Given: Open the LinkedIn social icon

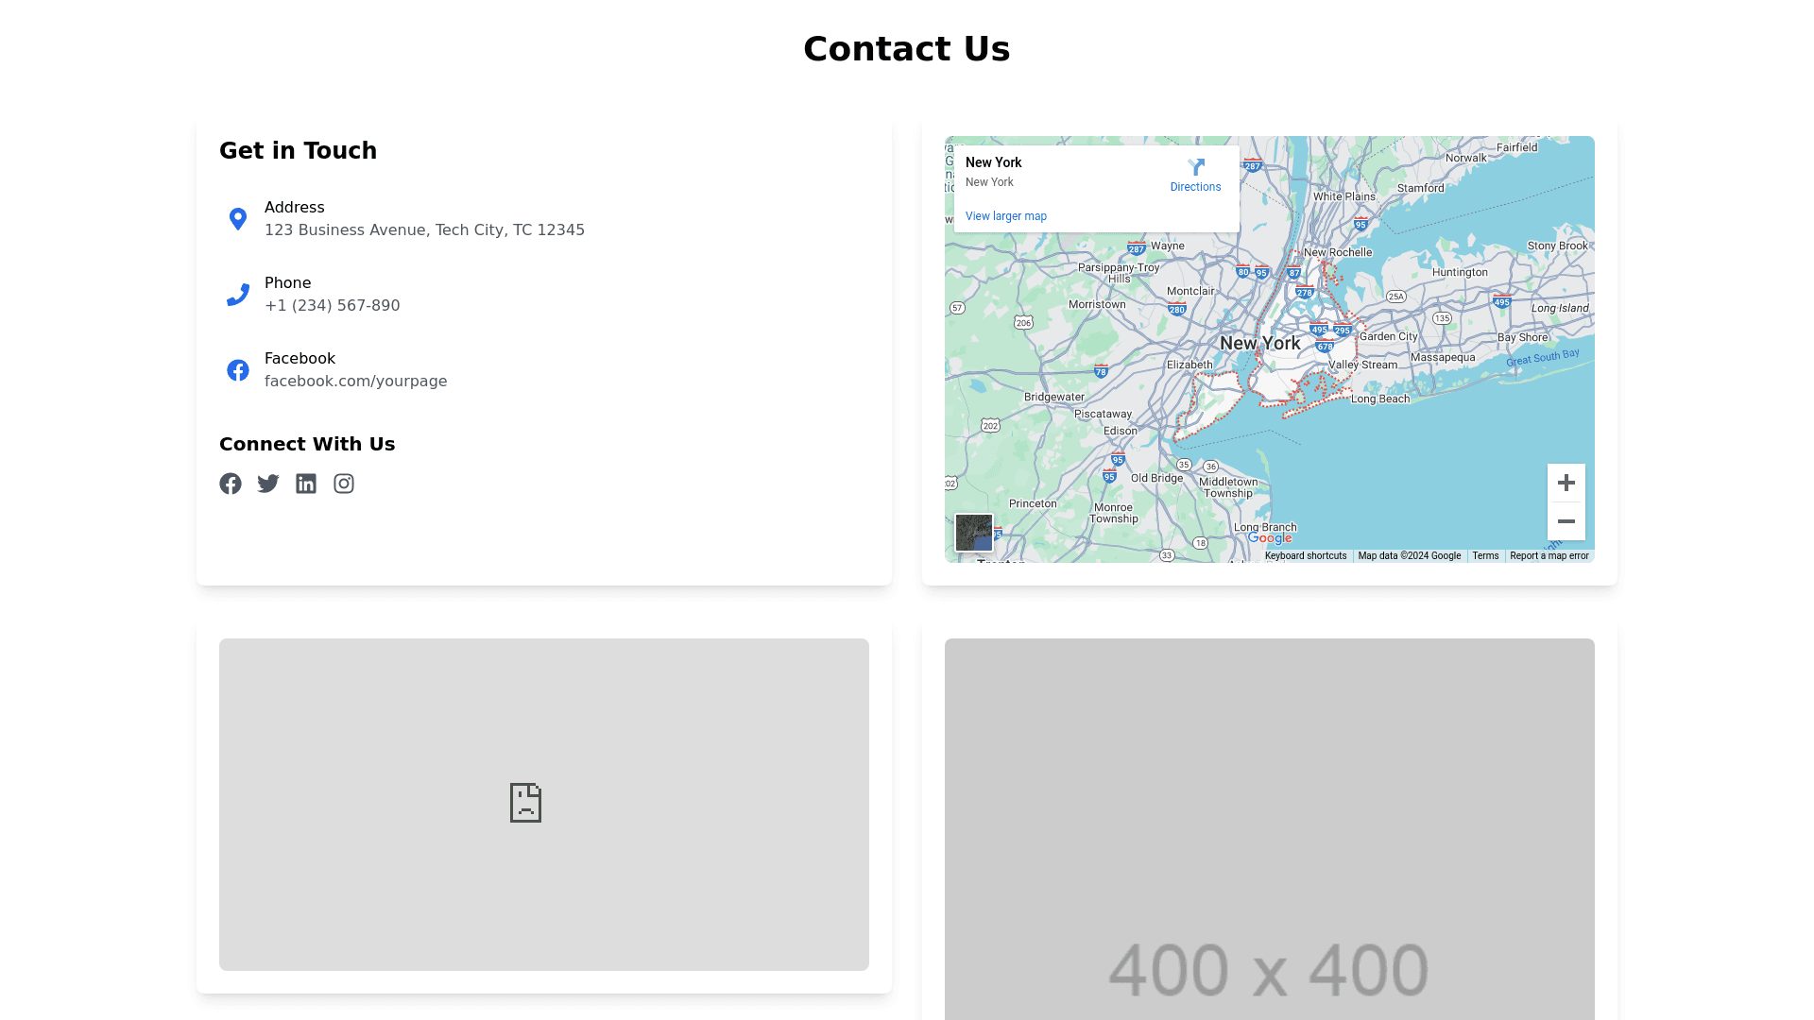Looking at the screenshot, I should pyautogui.click(x=306, y=484).
